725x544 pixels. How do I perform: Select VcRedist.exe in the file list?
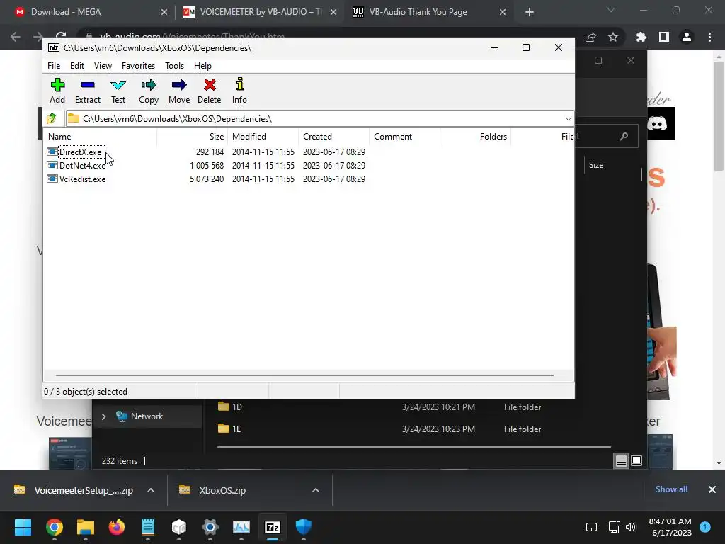click(82, 178)
